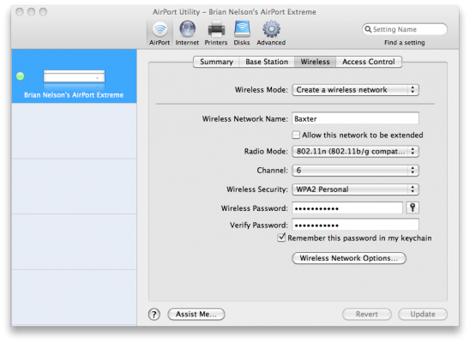This screenshot has height=343, width=470.
Task: Open the Wireless Security dropdown
Action: coord(355,190)
